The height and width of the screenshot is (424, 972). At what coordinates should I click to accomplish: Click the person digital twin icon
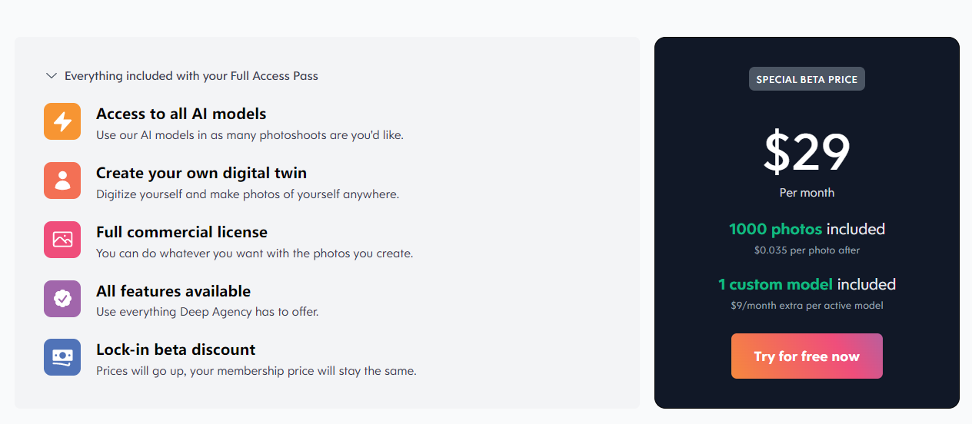tap(62, 181)
